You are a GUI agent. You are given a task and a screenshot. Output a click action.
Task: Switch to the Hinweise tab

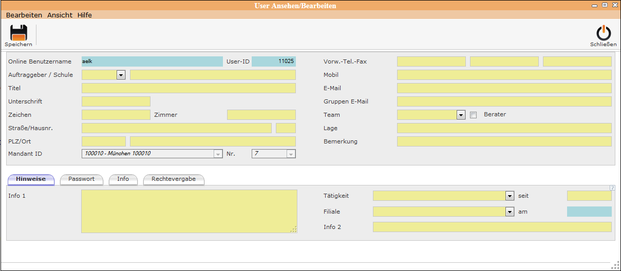point(31,179)
